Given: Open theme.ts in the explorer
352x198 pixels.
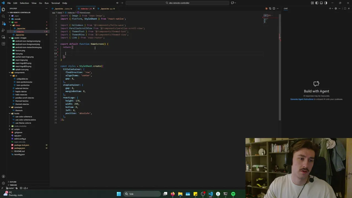Looking at the screenshot, I should [x=28, y=111].
